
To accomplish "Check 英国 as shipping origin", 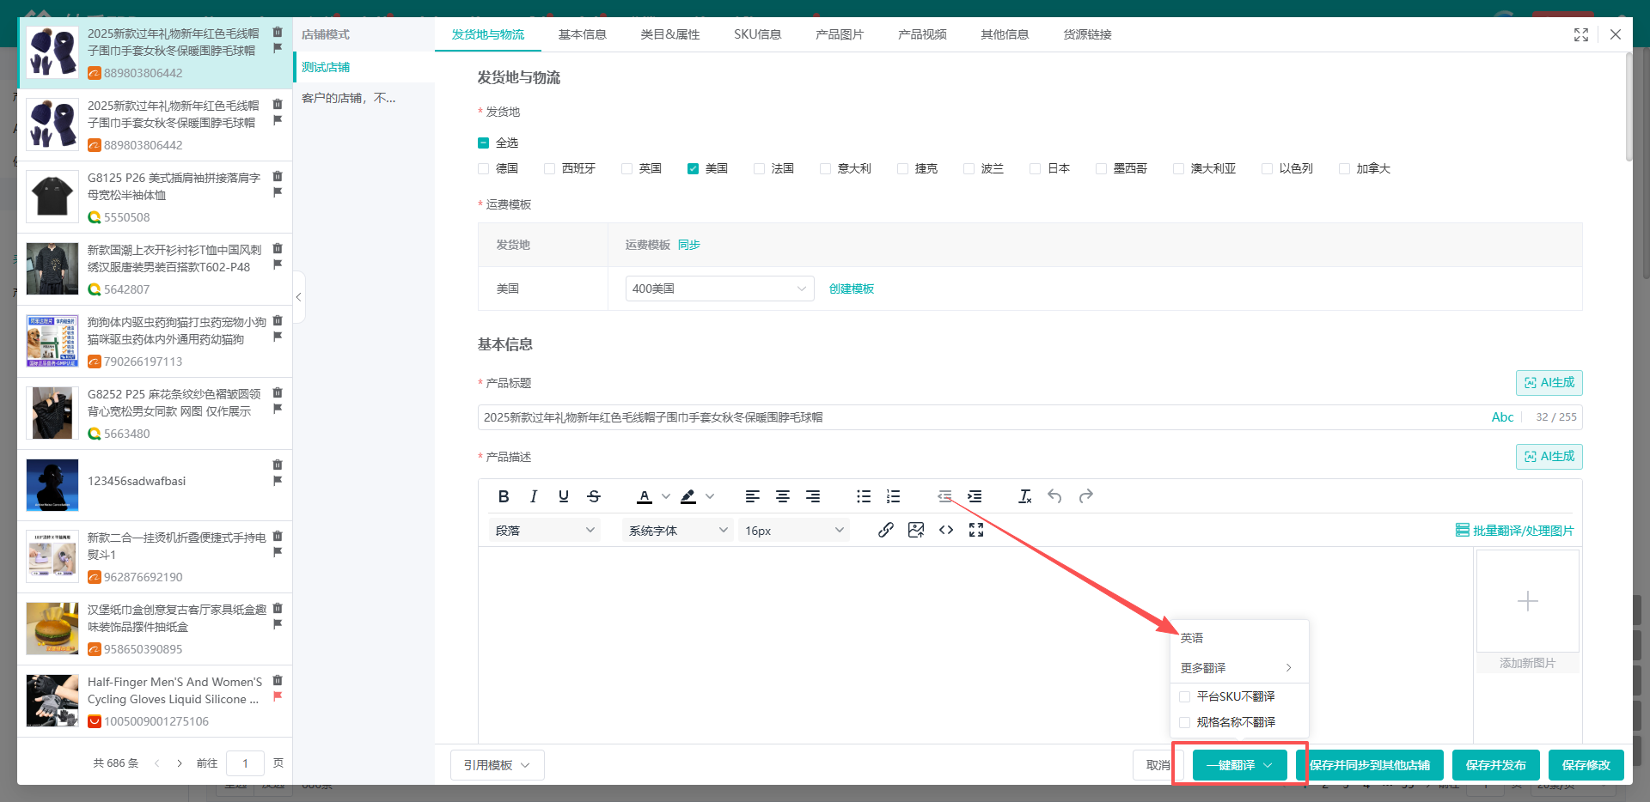I will pyautogui.click(x=626, y=168).
